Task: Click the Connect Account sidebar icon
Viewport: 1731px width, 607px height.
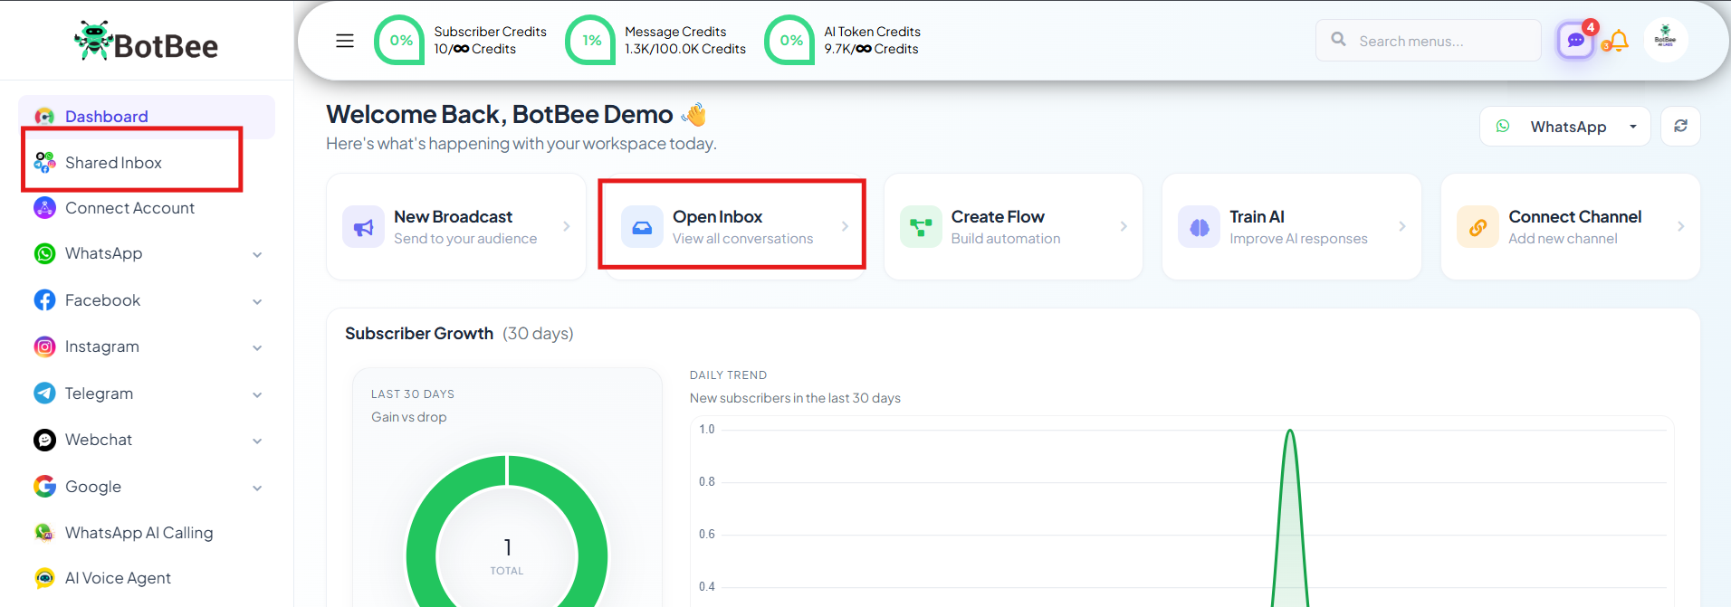Action: (x=44, y=208)
